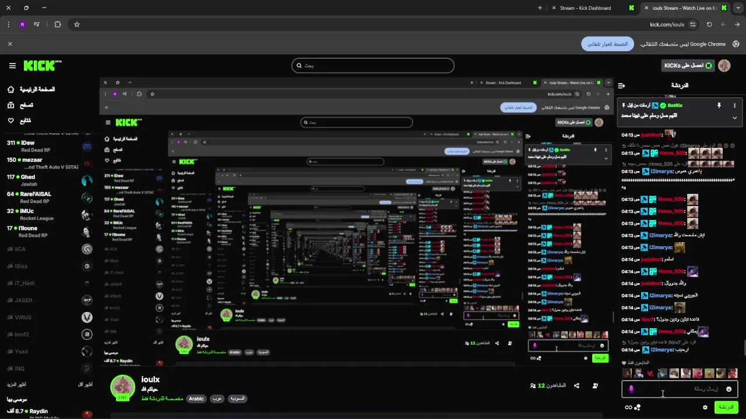Click the green chat send button (الدردشة)
Image resolution: width=746 pixels, height=419 pixels.
click(x=726, y=407)
